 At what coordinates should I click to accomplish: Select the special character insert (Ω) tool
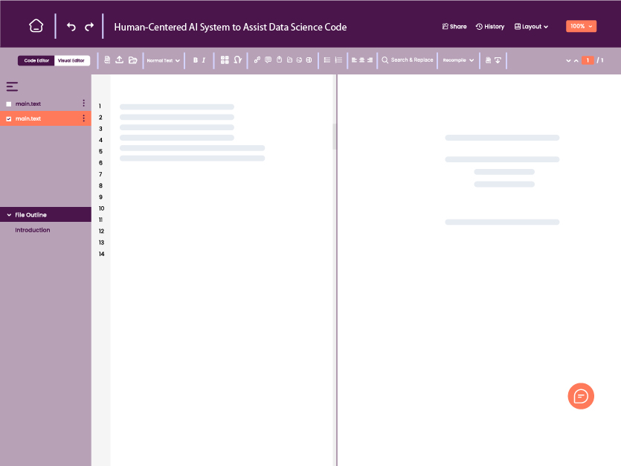(x=237, y=60)
